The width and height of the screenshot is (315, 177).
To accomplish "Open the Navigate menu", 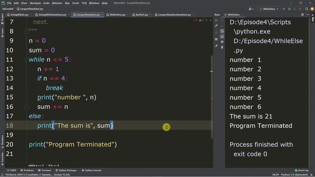I will coord(35,3).
